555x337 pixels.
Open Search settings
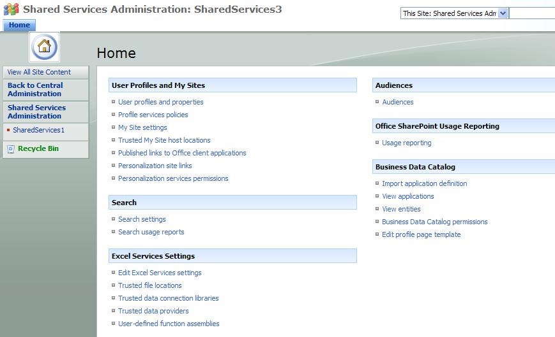[x=142, y=219]
